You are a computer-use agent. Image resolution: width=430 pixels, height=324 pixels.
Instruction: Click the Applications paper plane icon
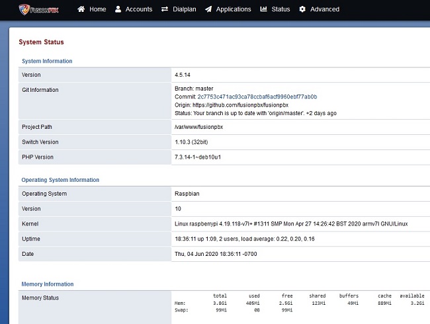tap(208, 9)
